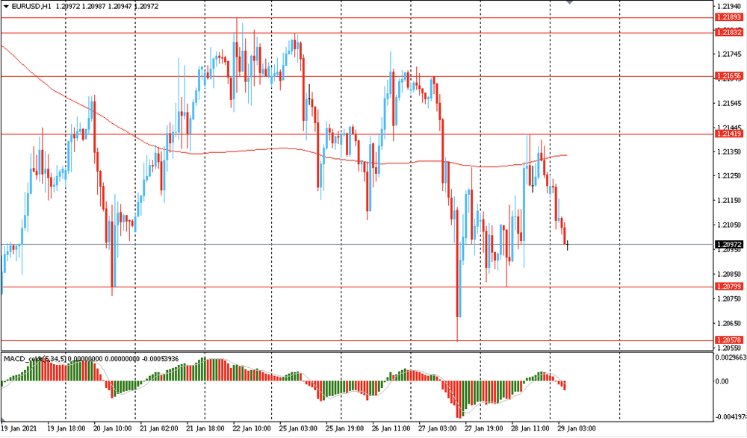Click the grey chart shift marker triangle
Image resolution: width=747 pixels, height=438 pixels.
point(569,2)
